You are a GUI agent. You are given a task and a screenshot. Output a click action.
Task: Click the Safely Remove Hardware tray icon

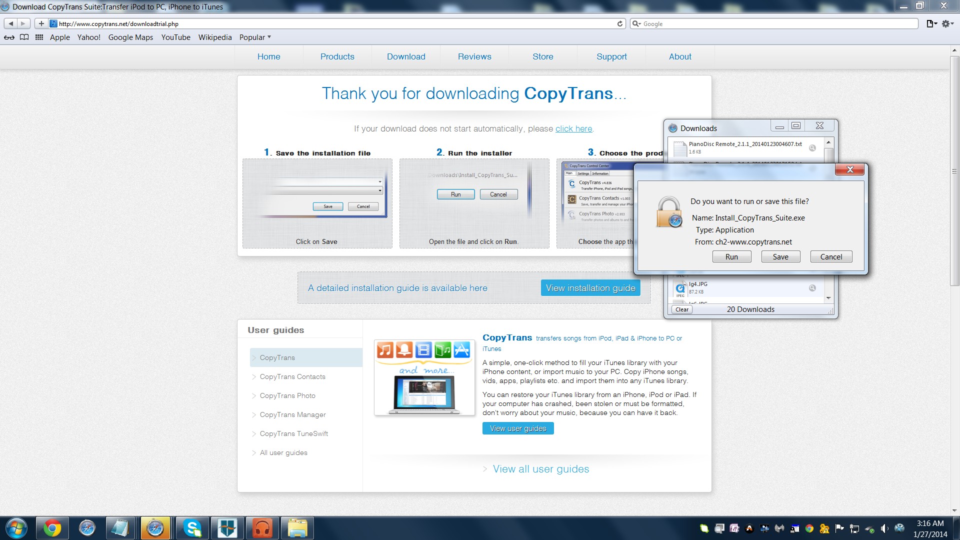coord(869,528)
